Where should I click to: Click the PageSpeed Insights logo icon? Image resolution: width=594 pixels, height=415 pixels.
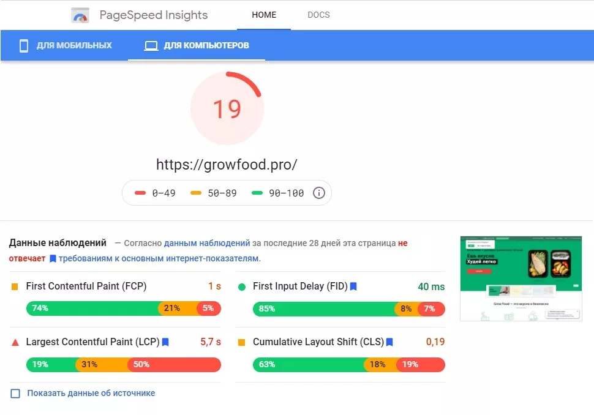coord(80,15)
